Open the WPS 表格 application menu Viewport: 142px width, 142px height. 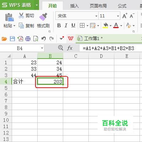(x=17, y=5)
